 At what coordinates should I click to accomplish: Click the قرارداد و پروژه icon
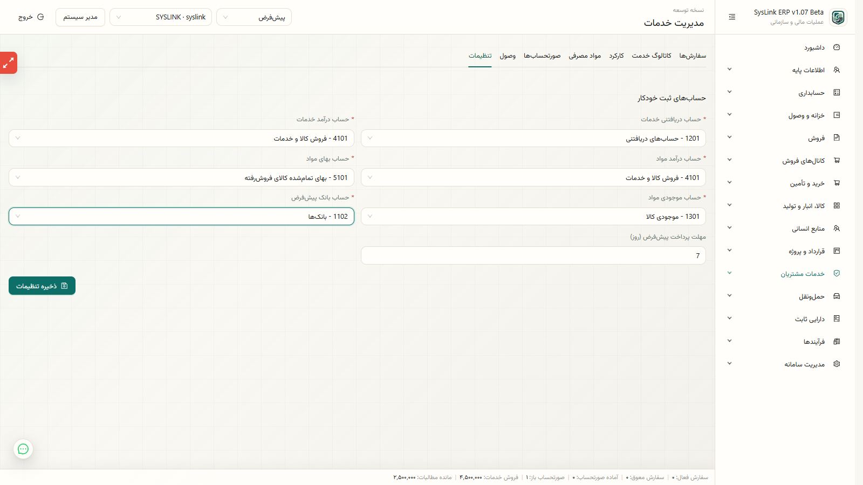[837, 251]
